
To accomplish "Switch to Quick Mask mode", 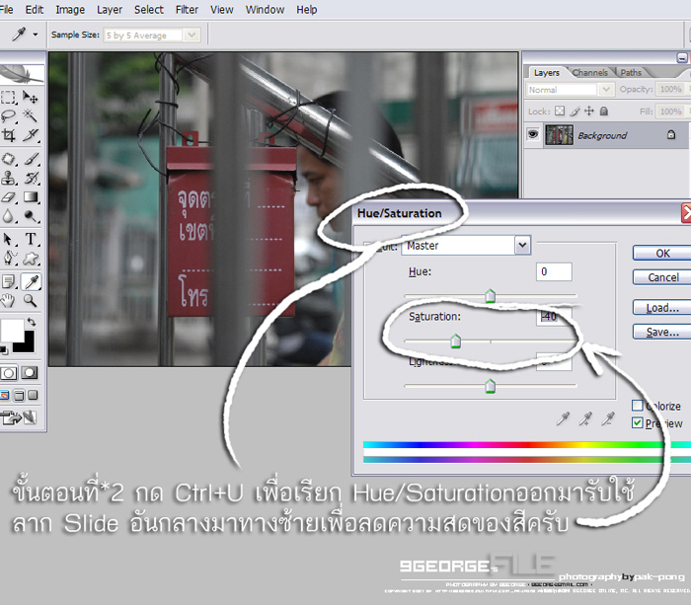I will [x=30, y=373].
